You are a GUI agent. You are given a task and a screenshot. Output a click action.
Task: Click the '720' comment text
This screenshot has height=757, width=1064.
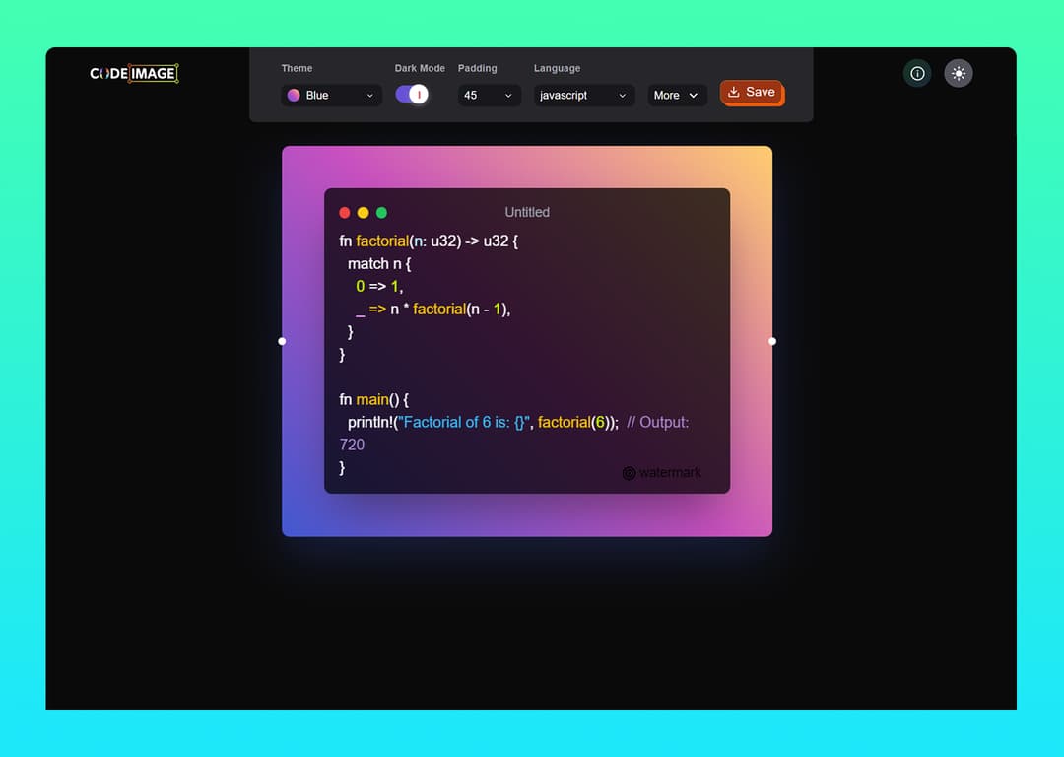352,445
